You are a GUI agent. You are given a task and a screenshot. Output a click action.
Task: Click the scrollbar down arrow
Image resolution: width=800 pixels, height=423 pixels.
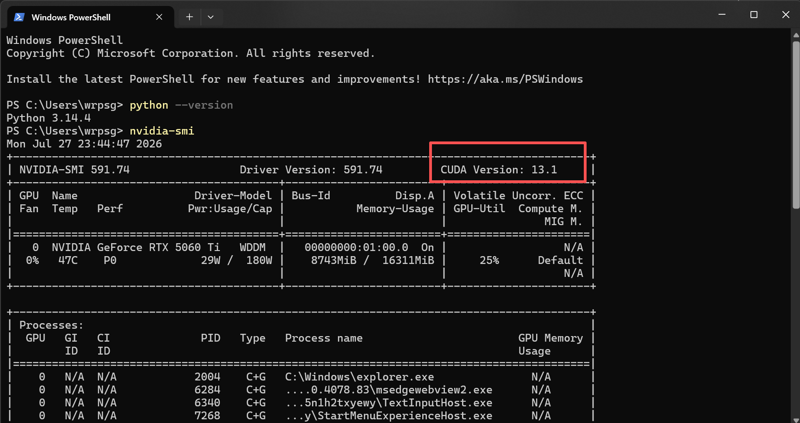[x=796, y=419]
